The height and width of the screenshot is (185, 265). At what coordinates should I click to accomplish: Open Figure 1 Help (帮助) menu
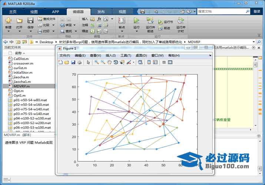(174, 55)
